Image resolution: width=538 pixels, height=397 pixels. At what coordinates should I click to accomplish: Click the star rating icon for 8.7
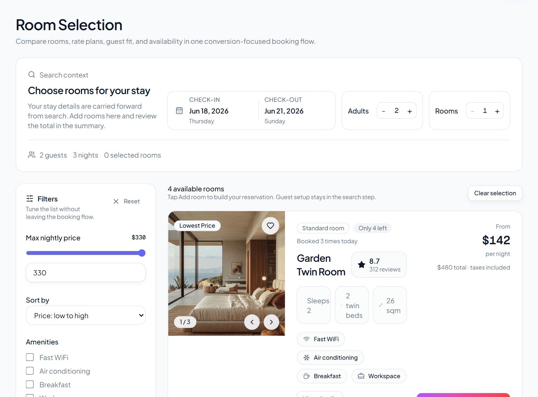click(361, 265)
